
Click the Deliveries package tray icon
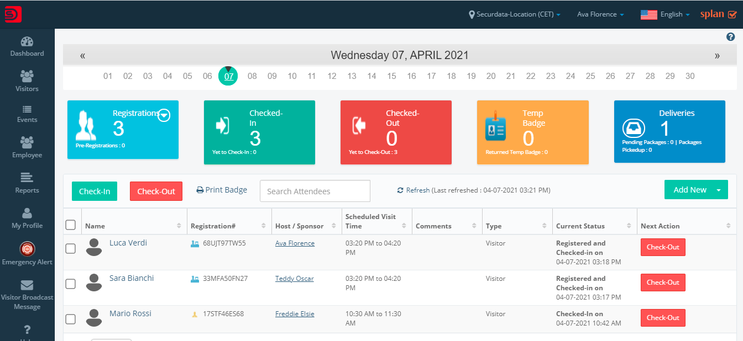[x=634, y=129]
